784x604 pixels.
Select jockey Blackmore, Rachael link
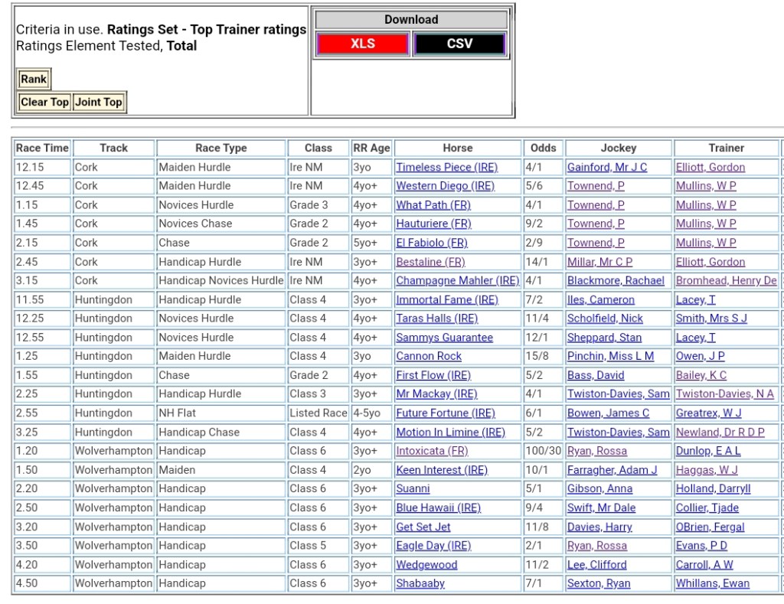pyautogui.click(x=616, y=281)
